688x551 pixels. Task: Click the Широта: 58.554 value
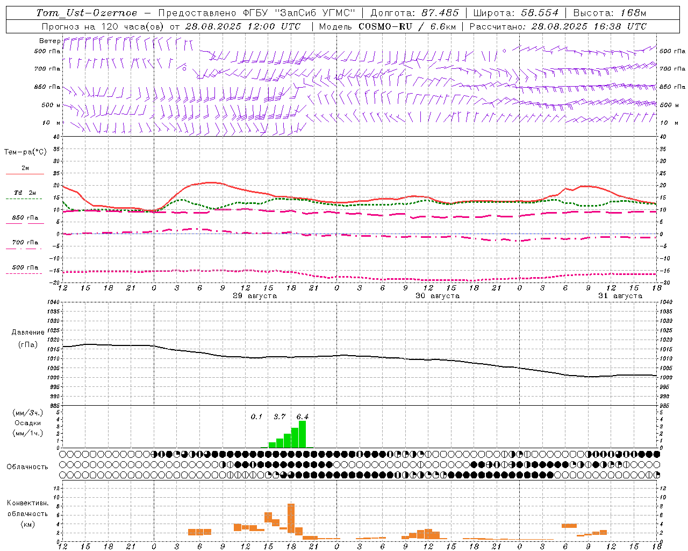pos(516,13)
